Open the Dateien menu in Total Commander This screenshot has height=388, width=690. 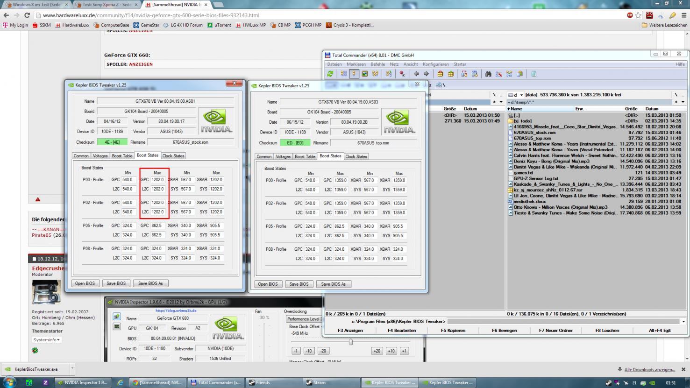334,64
